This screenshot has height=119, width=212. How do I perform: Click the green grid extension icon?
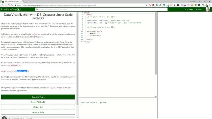pyautogui.click(x=202, y=5)
